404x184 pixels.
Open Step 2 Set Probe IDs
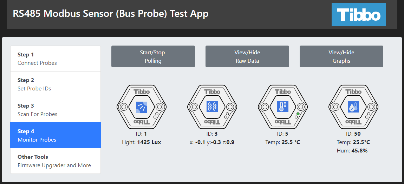(x=56, y=84)
